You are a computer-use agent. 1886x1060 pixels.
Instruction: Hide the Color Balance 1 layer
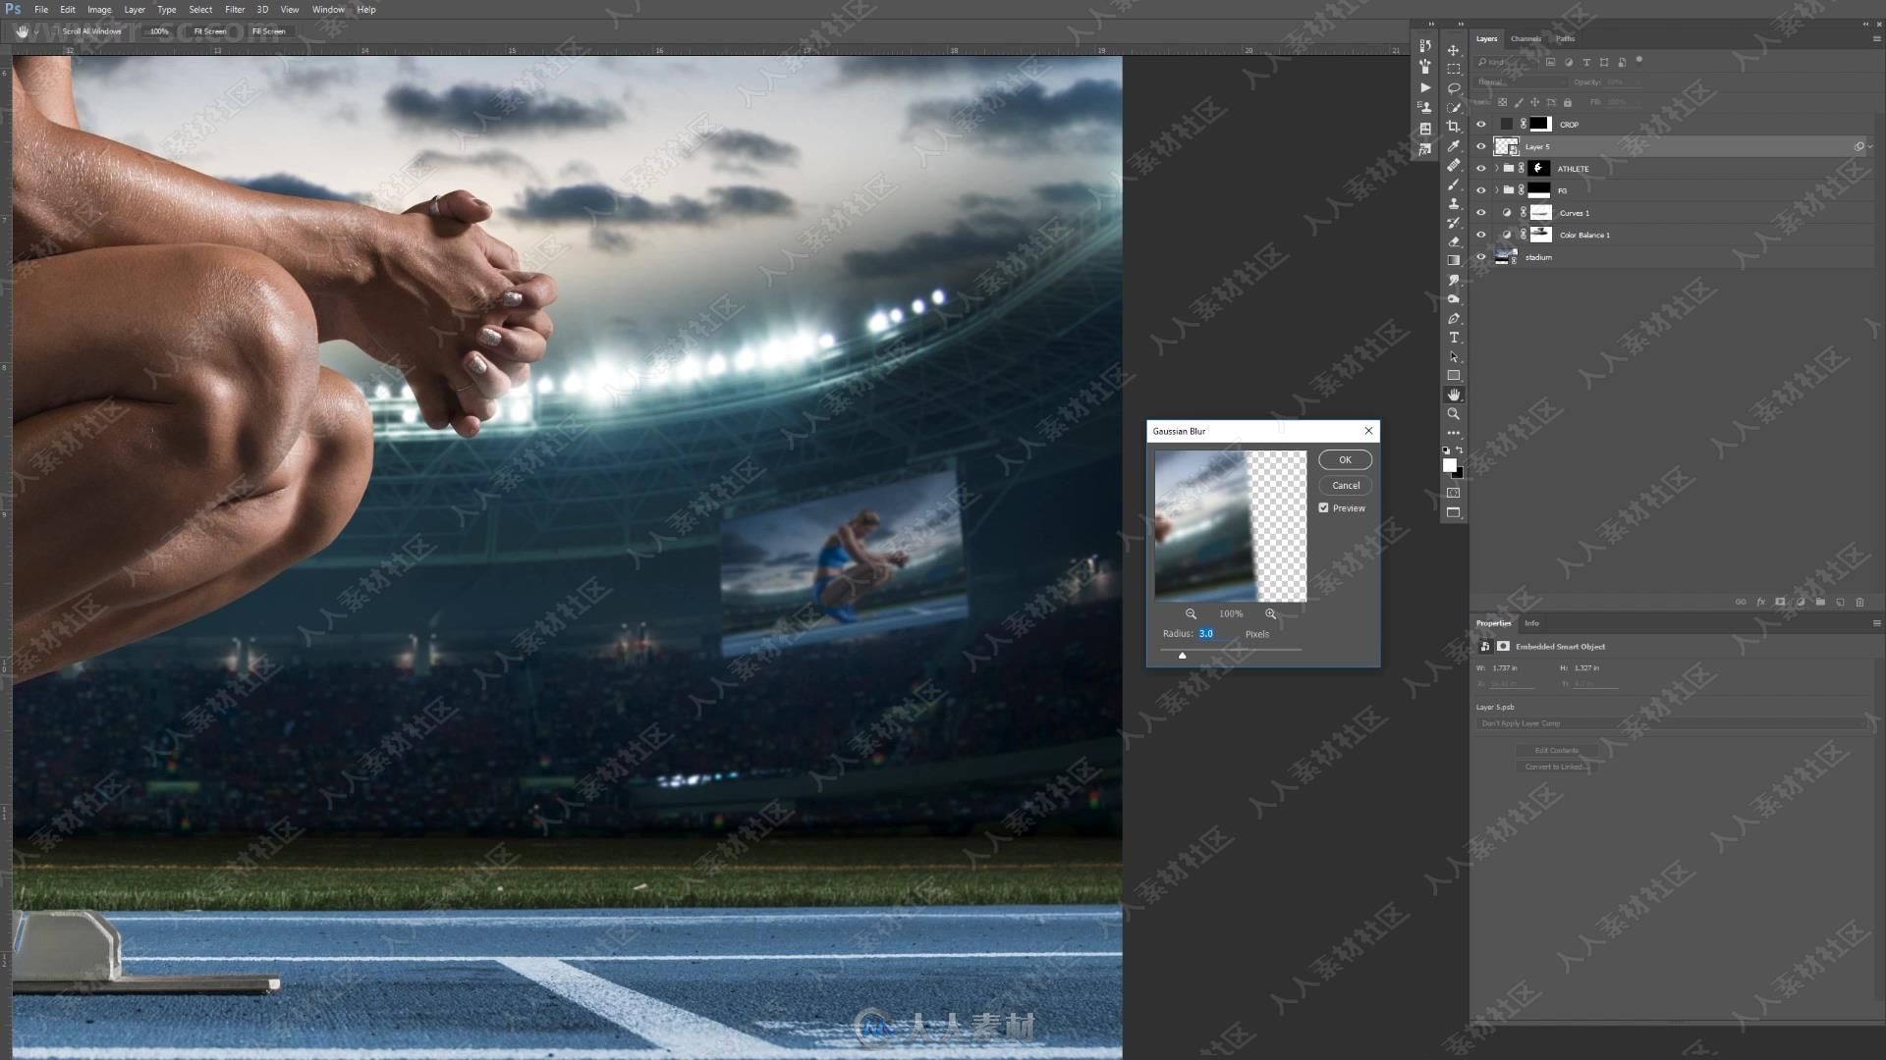[1480, 235]
